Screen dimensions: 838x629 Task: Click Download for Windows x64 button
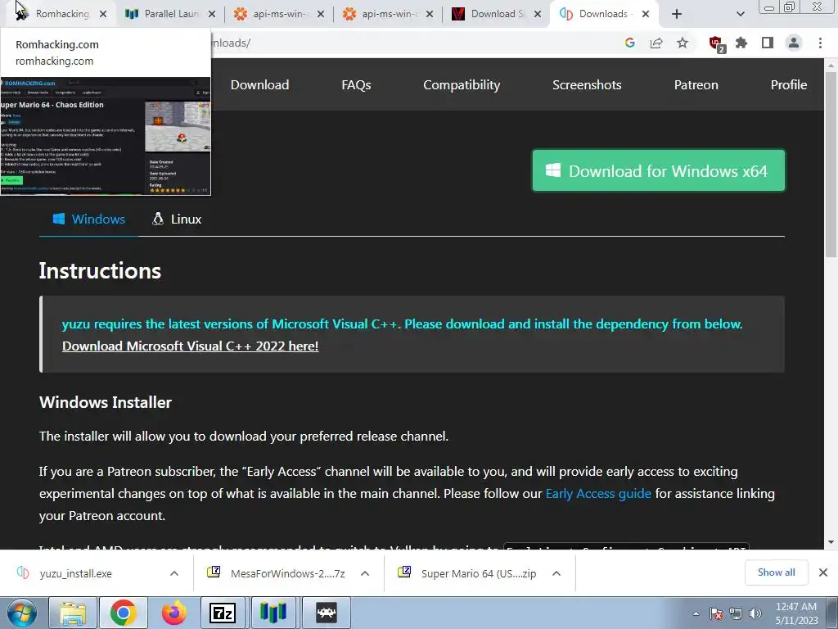pyautogui.click(x=659, y=170)
